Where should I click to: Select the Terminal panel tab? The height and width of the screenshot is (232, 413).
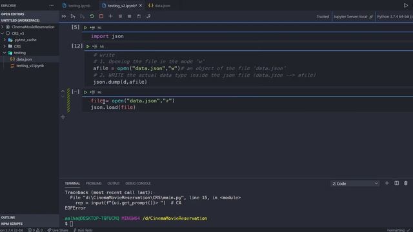point(72,183)
